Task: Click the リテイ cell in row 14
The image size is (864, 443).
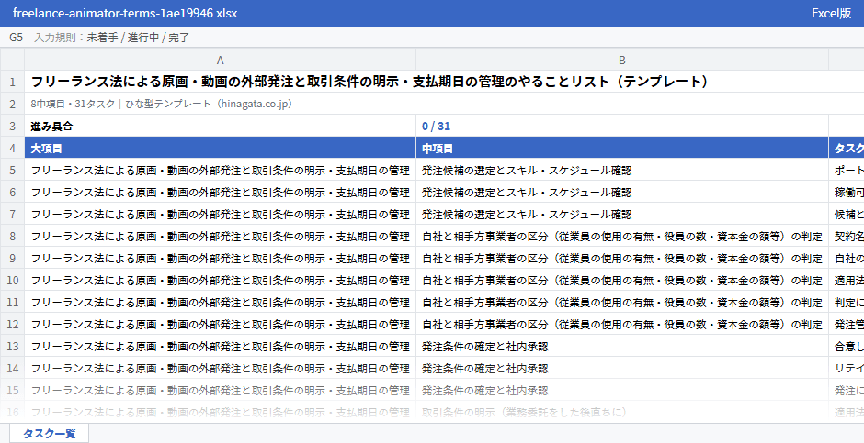Action: 847,369
